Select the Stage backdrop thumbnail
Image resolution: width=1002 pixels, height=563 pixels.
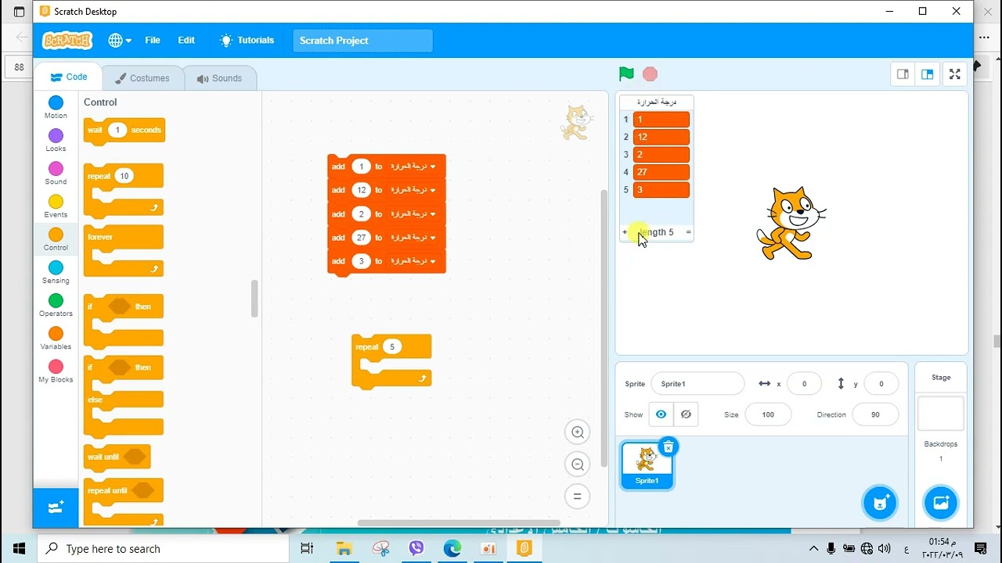point(941,414)
